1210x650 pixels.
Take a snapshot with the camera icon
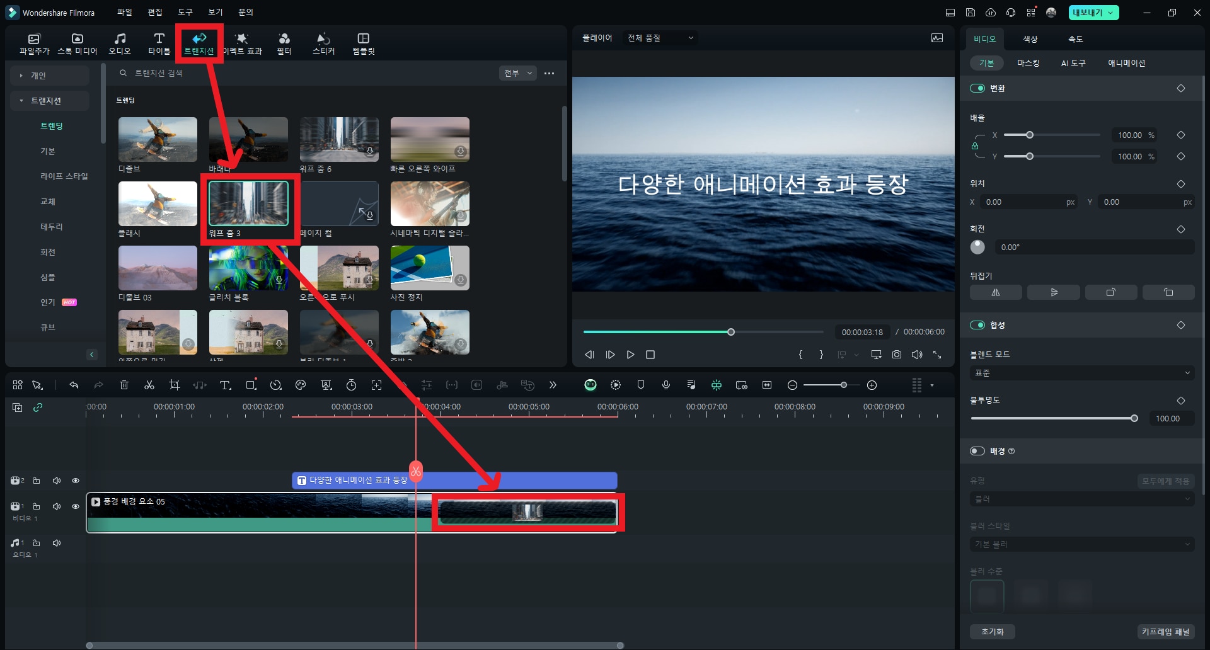[x=897, y=355]
